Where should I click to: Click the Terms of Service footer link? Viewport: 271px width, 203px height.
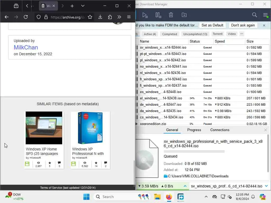(68, 188)
